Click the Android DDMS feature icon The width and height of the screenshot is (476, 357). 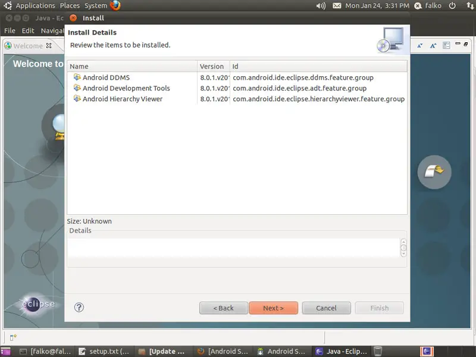(x=77, y=77)
